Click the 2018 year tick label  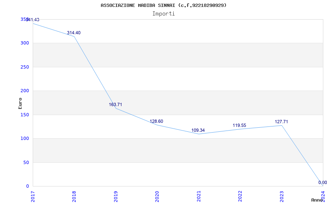[74, 196]
